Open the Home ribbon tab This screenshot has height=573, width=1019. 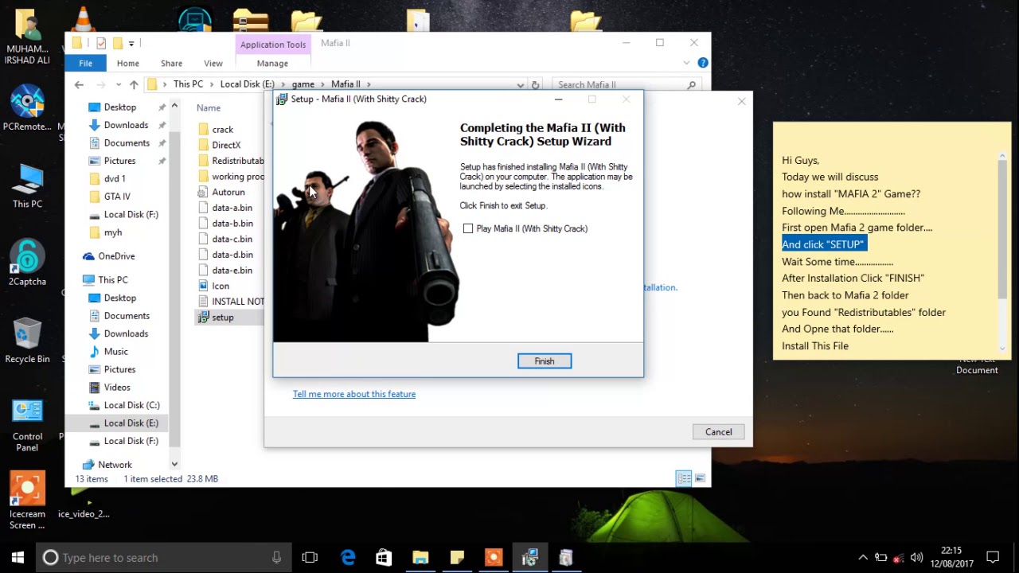127,63
